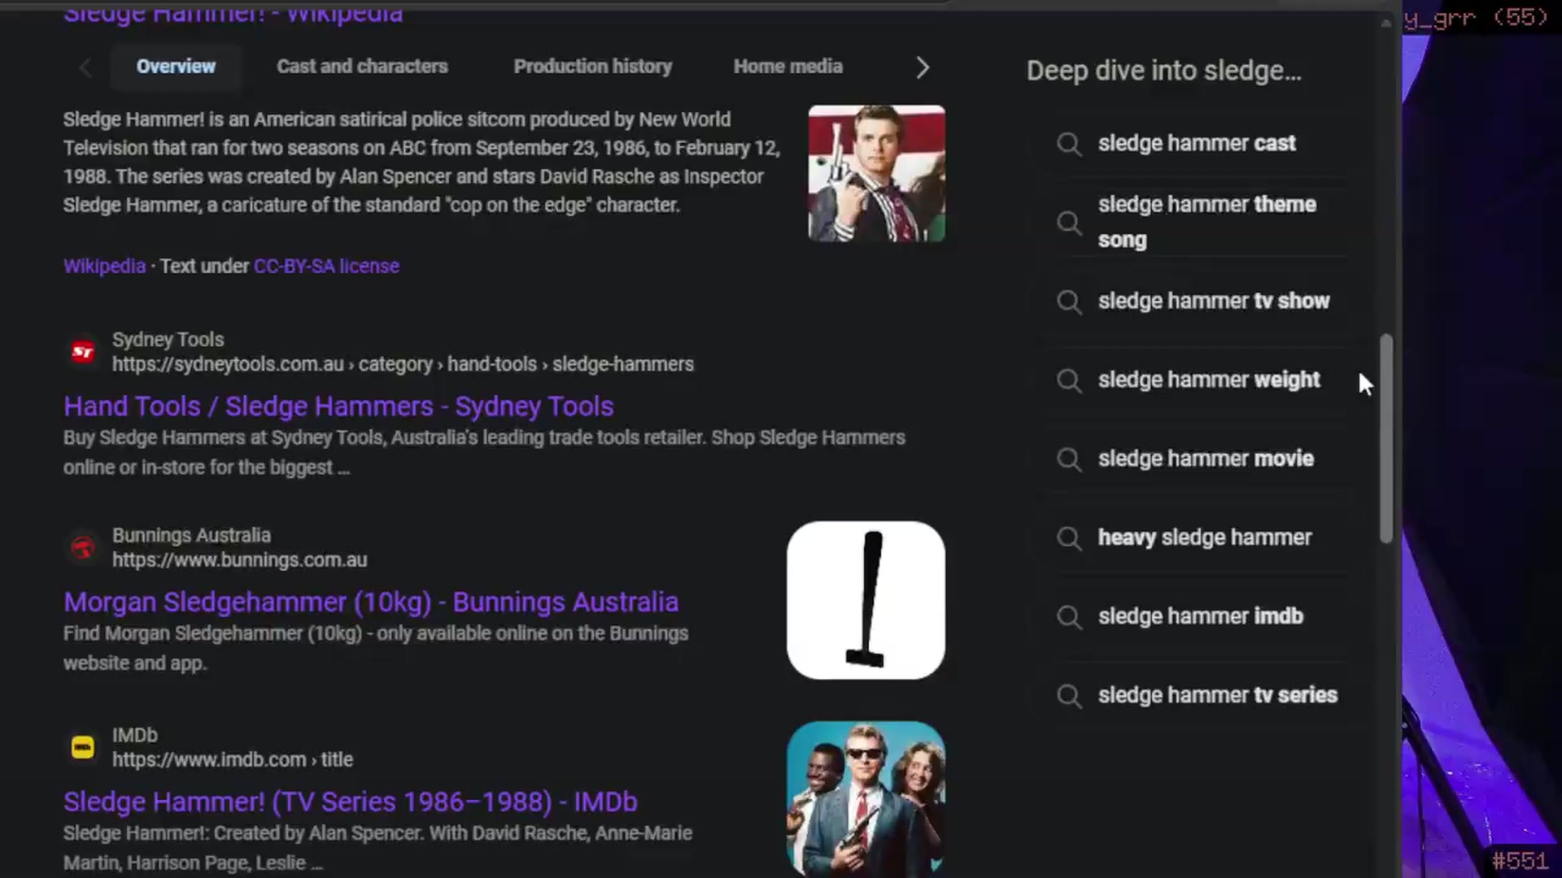Click search icon beside 'sledge hammer imdb'
1562x878 pixels.
tap(1070, 618)
